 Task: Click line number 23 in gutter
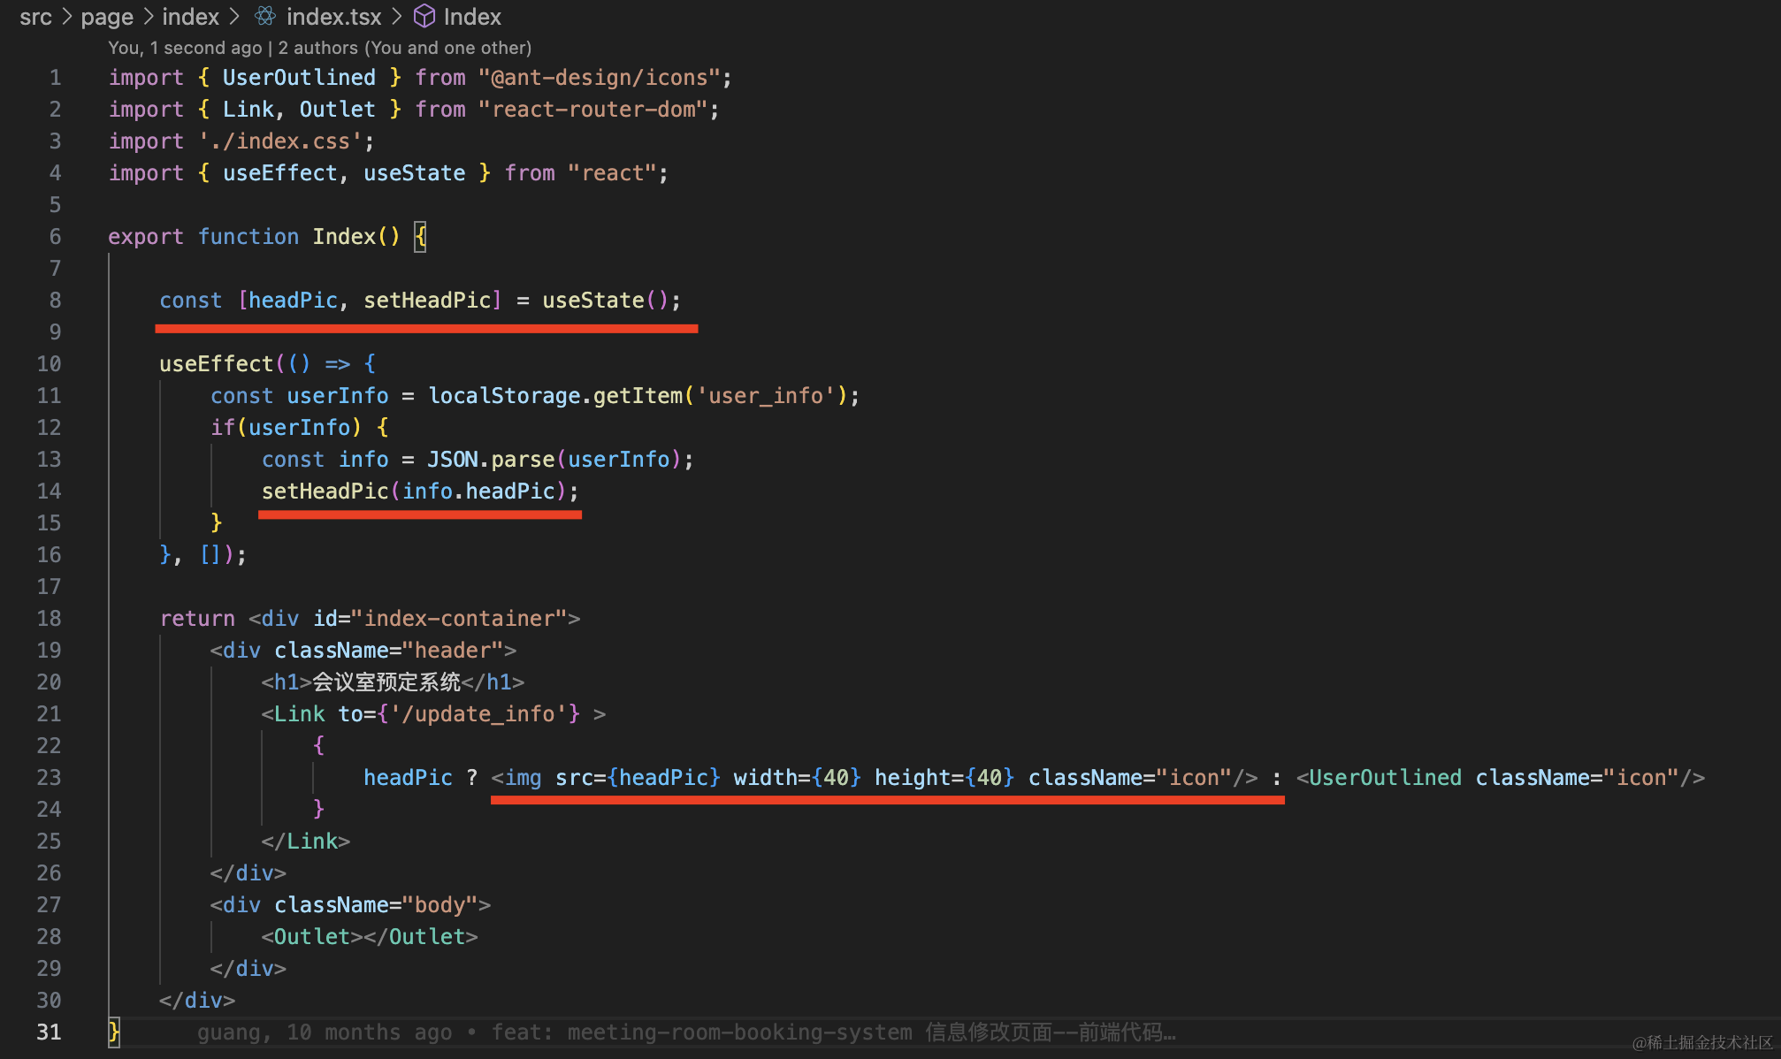[50, 778]
